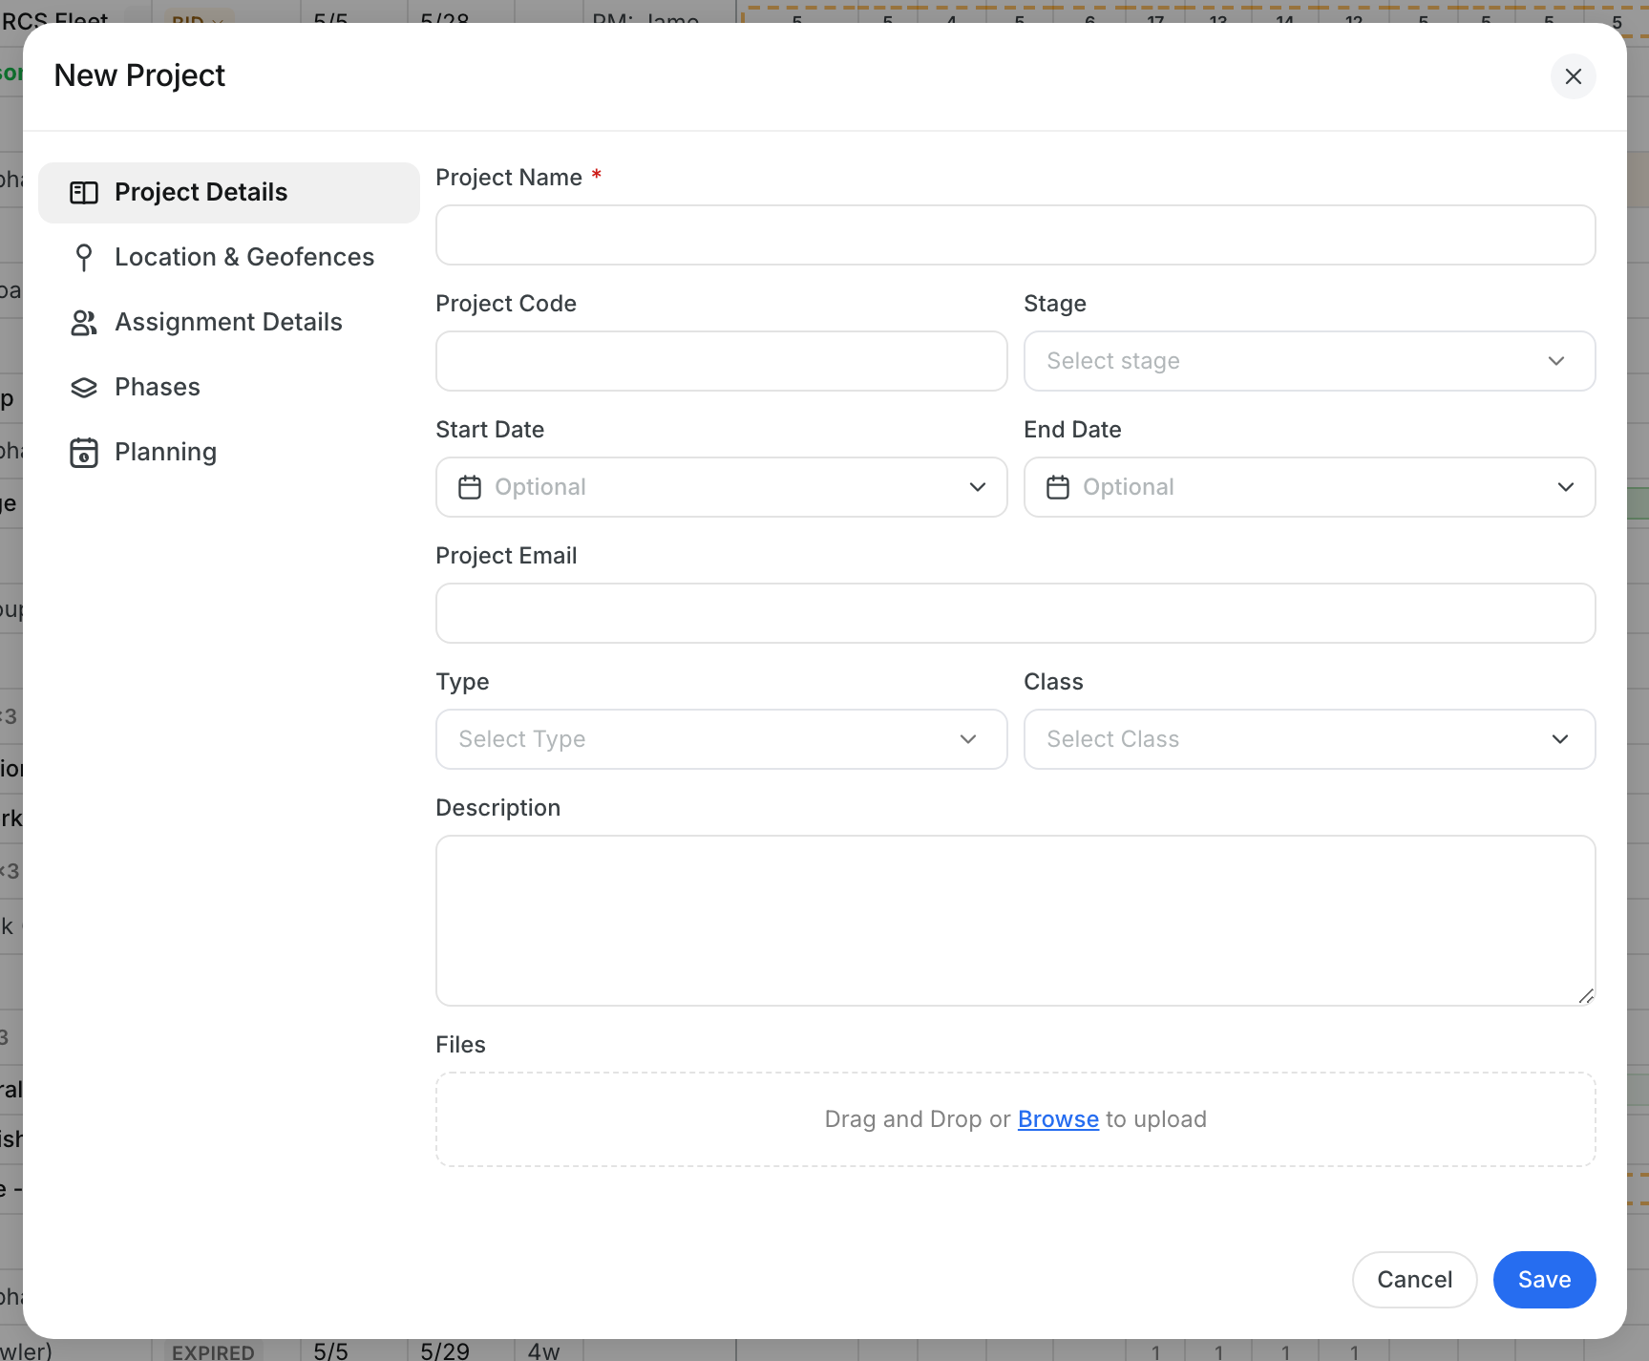Viewport: 1649px width, 1361px height.
Task: Click the Start Date calendar icon
Action: pyautogui.click(x=470, y=487)
